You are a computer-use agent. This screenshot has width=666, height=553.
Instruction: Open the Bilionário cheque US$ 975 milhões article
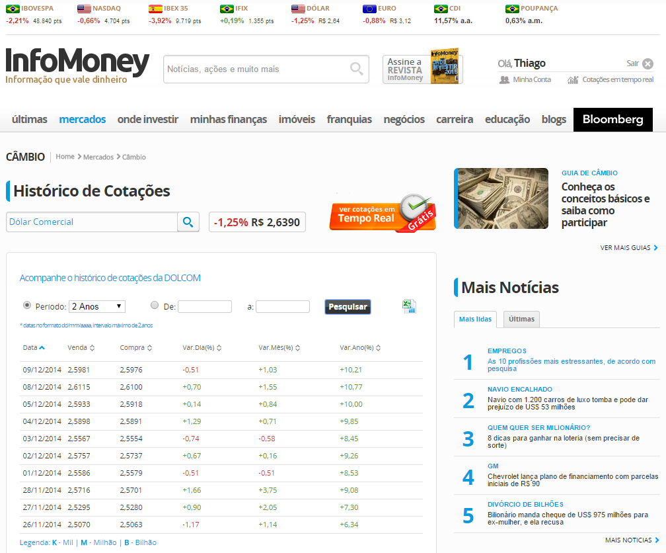(x=568, y=518)
